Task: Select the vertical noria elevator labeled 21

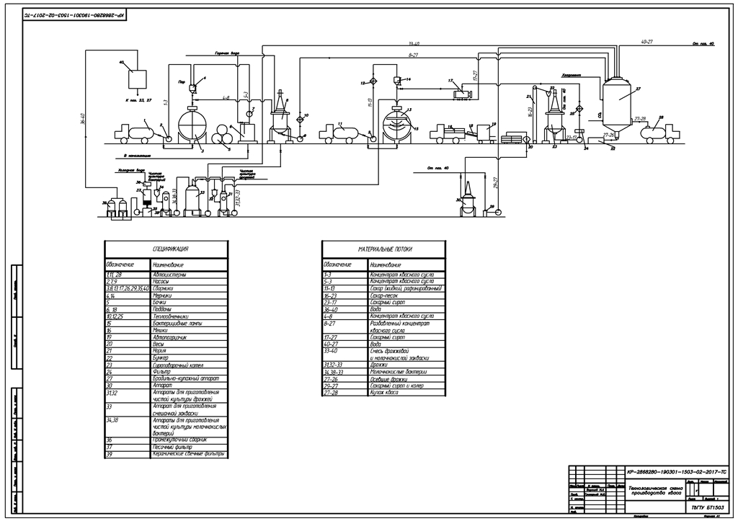Action: pos(534,113)
